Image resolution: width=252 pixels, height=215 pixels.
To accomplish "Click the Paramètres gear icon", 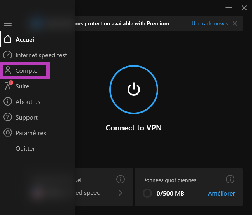I will tap(8, 132).
